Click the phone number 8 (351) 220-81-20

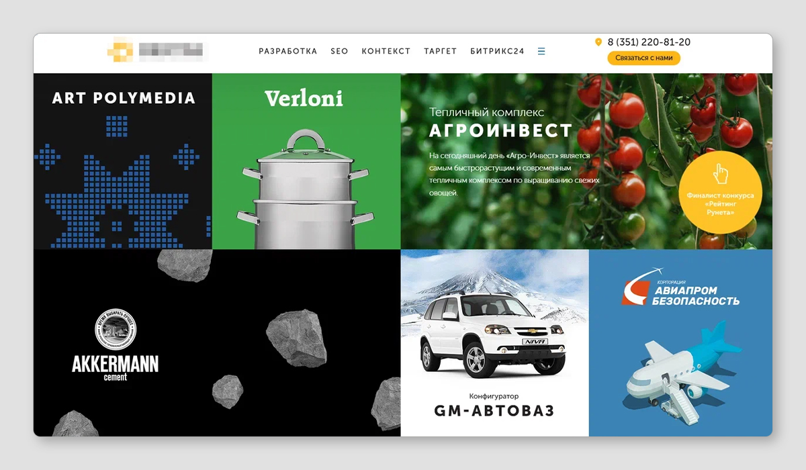[649, 42]
